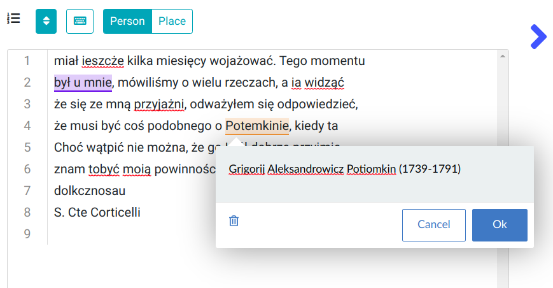Viewport: 553px width, 288px height.
Task: Delete annotation with trash icon
Action: point(234,221)
